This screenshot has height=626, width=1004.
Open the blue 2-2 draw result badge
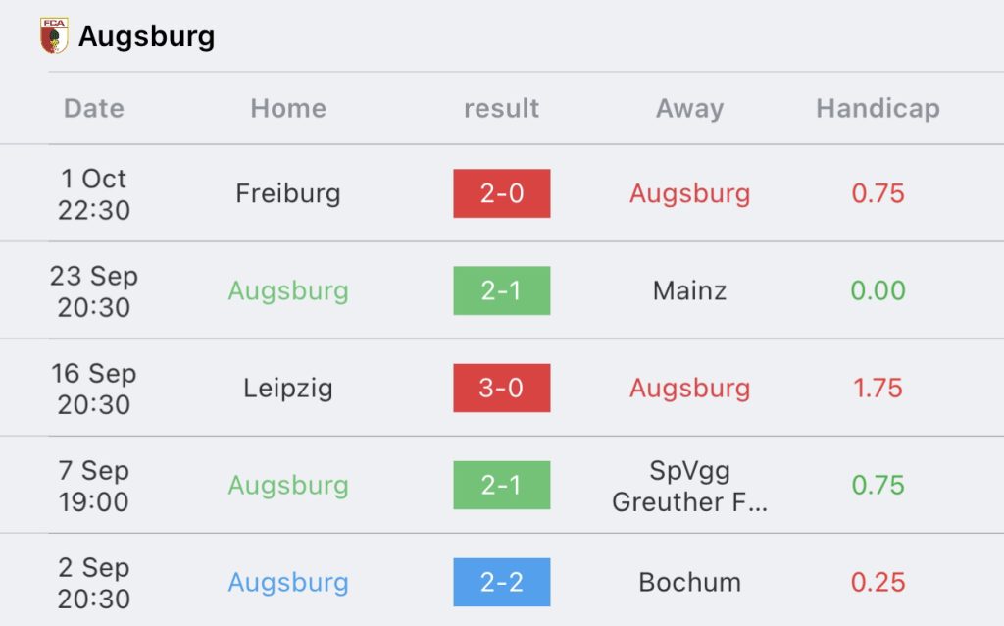point(502,582)
